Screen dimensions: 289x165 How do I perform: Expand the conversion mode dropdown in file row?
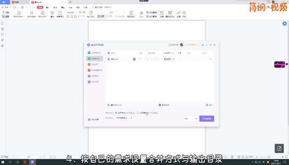pos(168,59)
